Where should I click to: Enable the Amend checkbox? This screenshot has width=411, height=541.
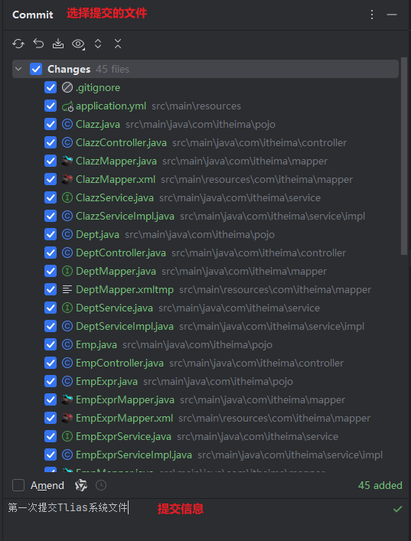point(18,485)
